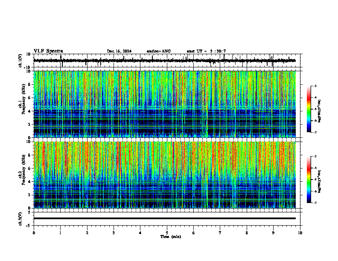
Task: Click the ch.3(V) flat black trace
Action: pos(165,218)
